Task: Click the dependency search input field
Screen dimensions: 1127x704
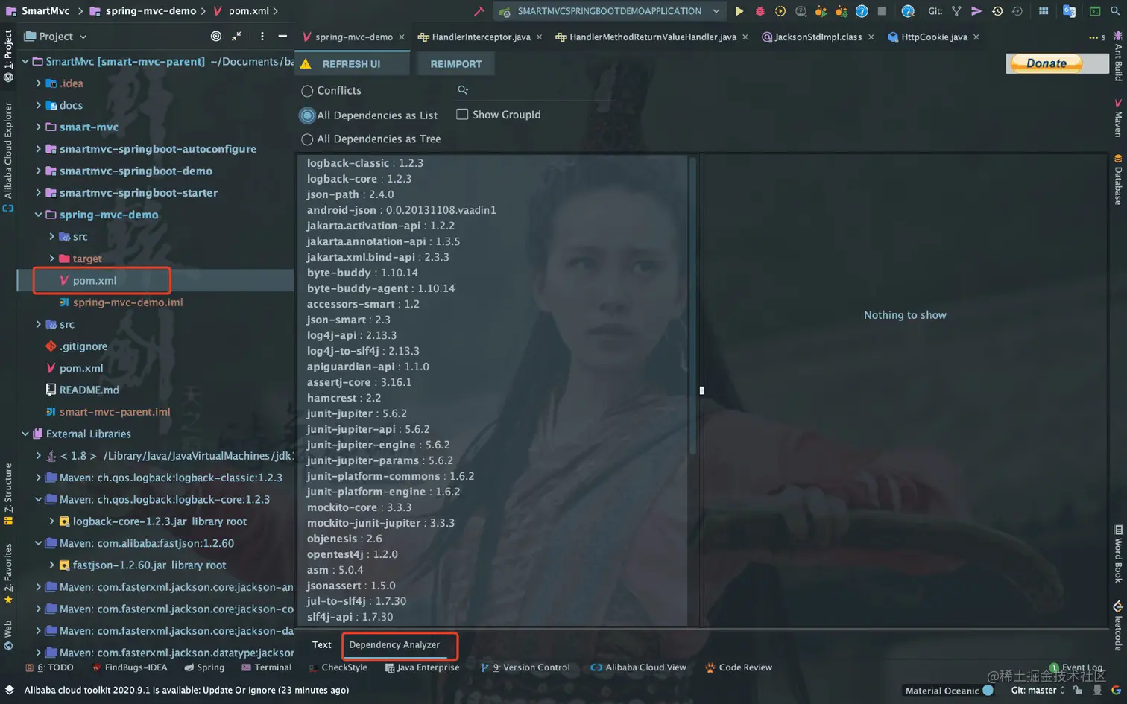Action: (535, 90)
